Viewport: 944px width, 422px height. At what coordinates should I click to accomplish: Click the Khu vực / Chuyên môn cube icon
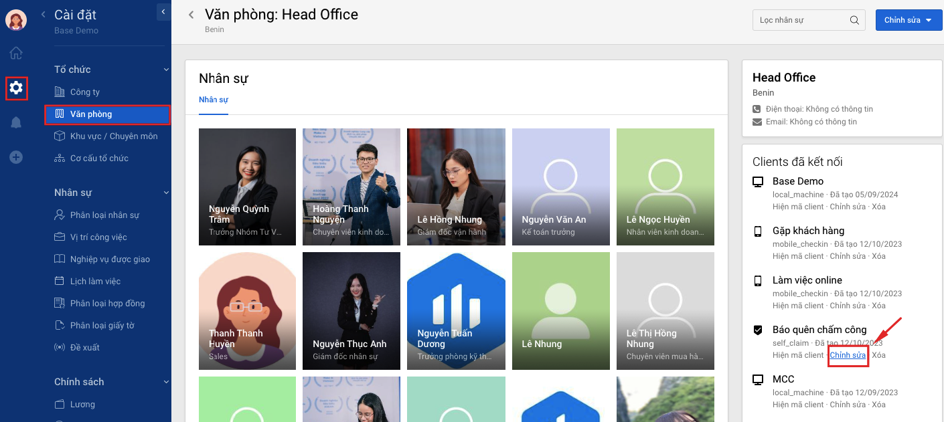point(60,136)
